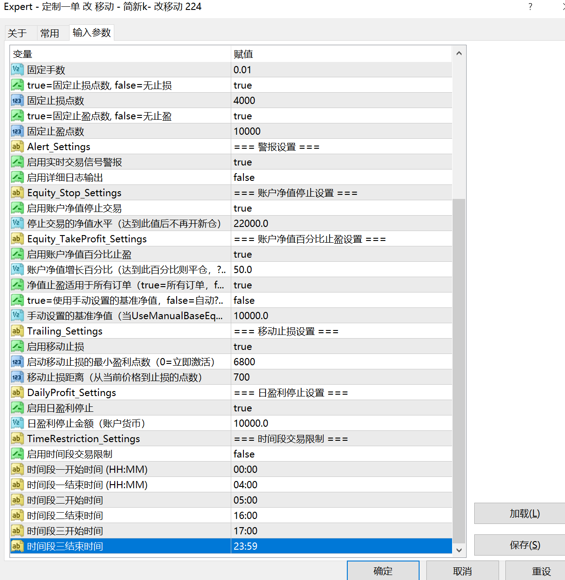Click the green boolean icon beside 启用移动止损

click(17, 346)
